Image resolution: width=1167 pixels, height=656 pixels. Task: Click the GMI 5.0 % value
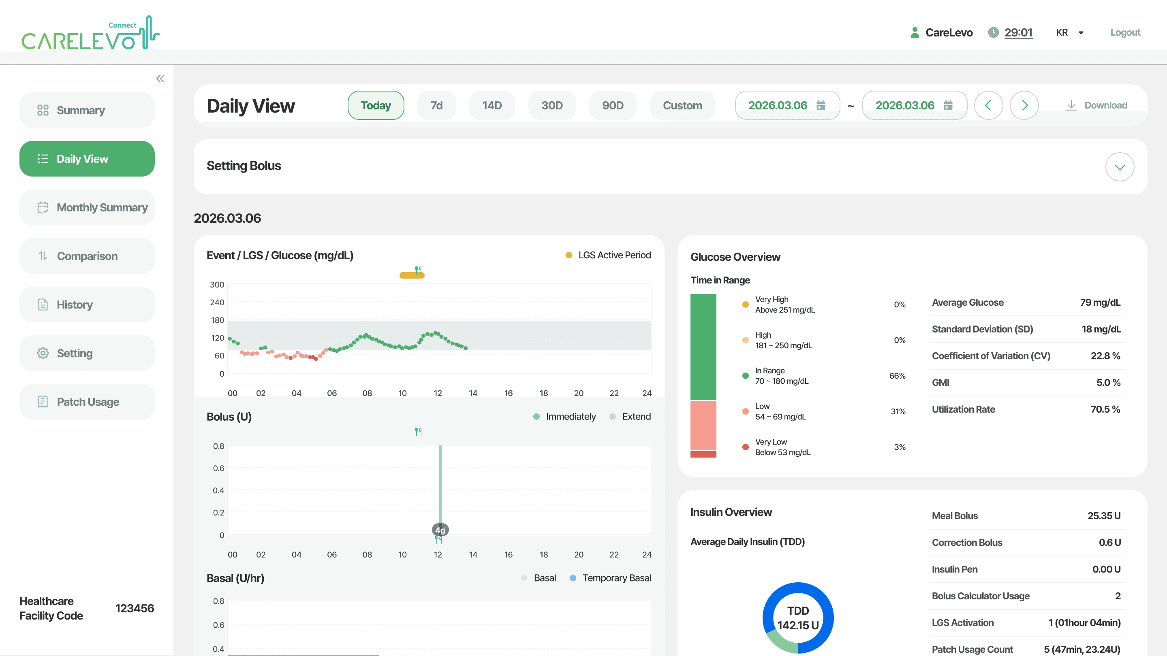1108,383
